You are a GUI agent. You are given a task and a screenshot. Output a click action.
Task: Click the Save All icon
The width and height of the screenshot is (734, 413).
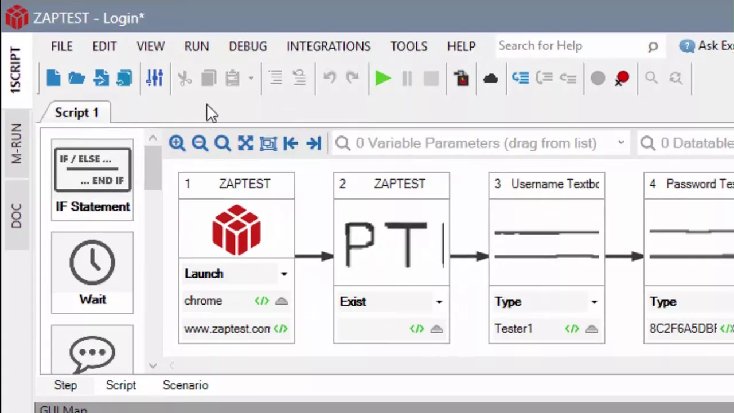click(124, 78)
